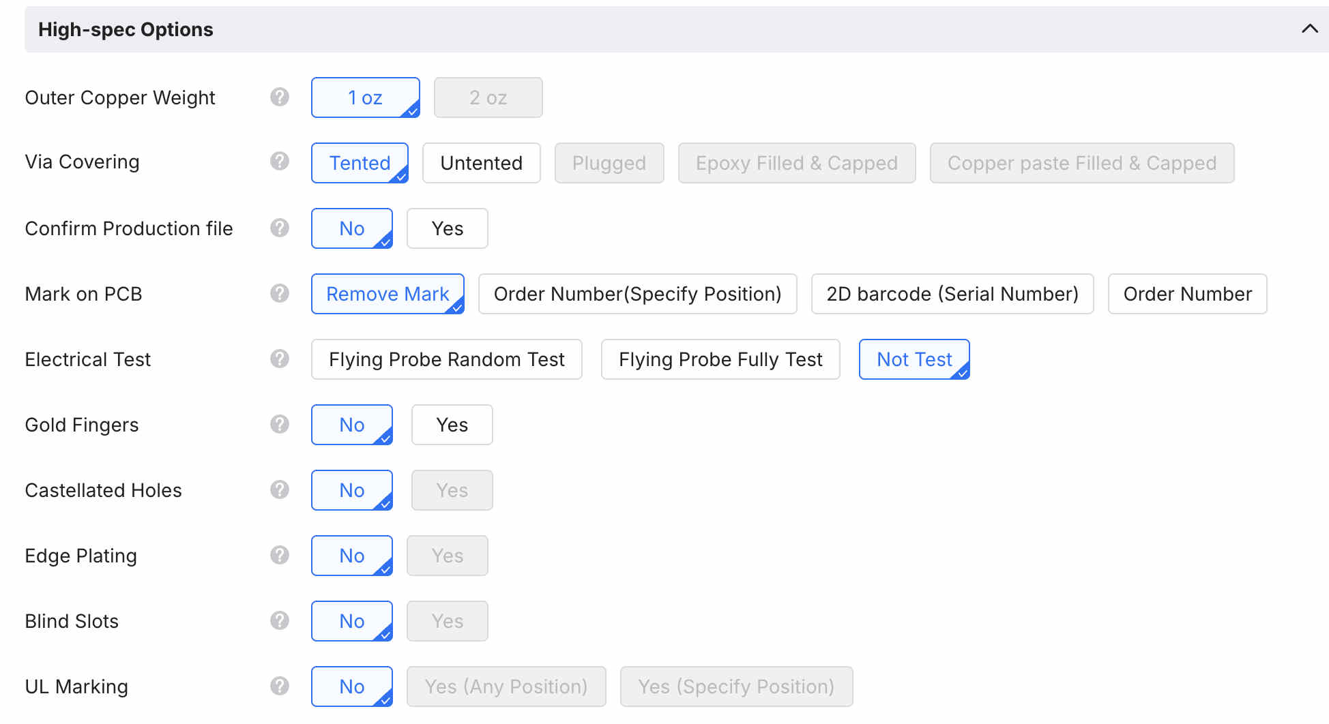Collapse the High-spec Options section chevron
Viewport: 1329px width, 724px height.
1309,29
